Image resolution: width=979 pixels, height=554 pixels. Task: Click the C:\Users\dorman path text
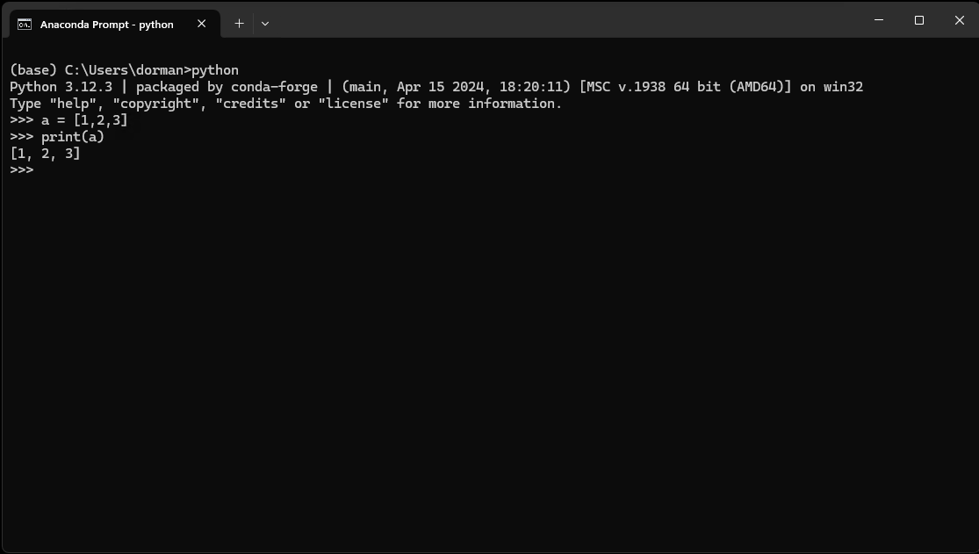pyautogui.click(x=123, y=69)
